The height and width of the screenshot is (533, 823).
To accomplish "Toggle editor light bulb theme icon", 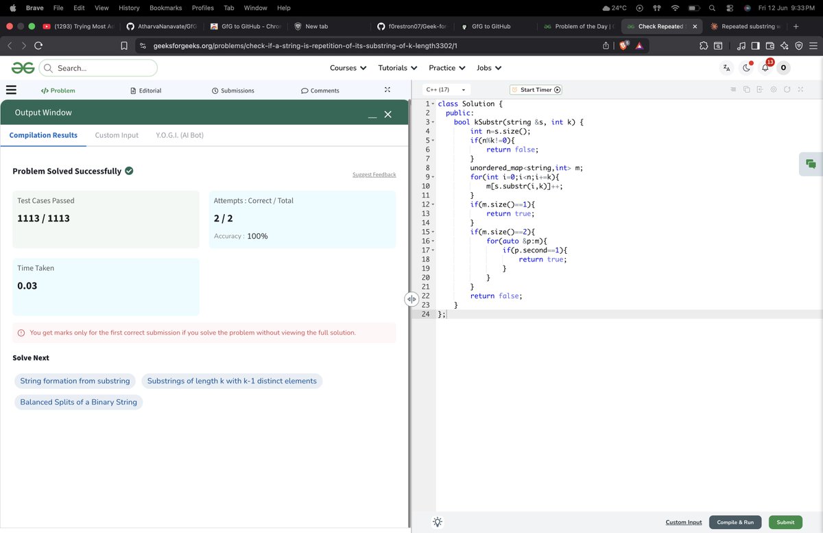I will 438,522.
